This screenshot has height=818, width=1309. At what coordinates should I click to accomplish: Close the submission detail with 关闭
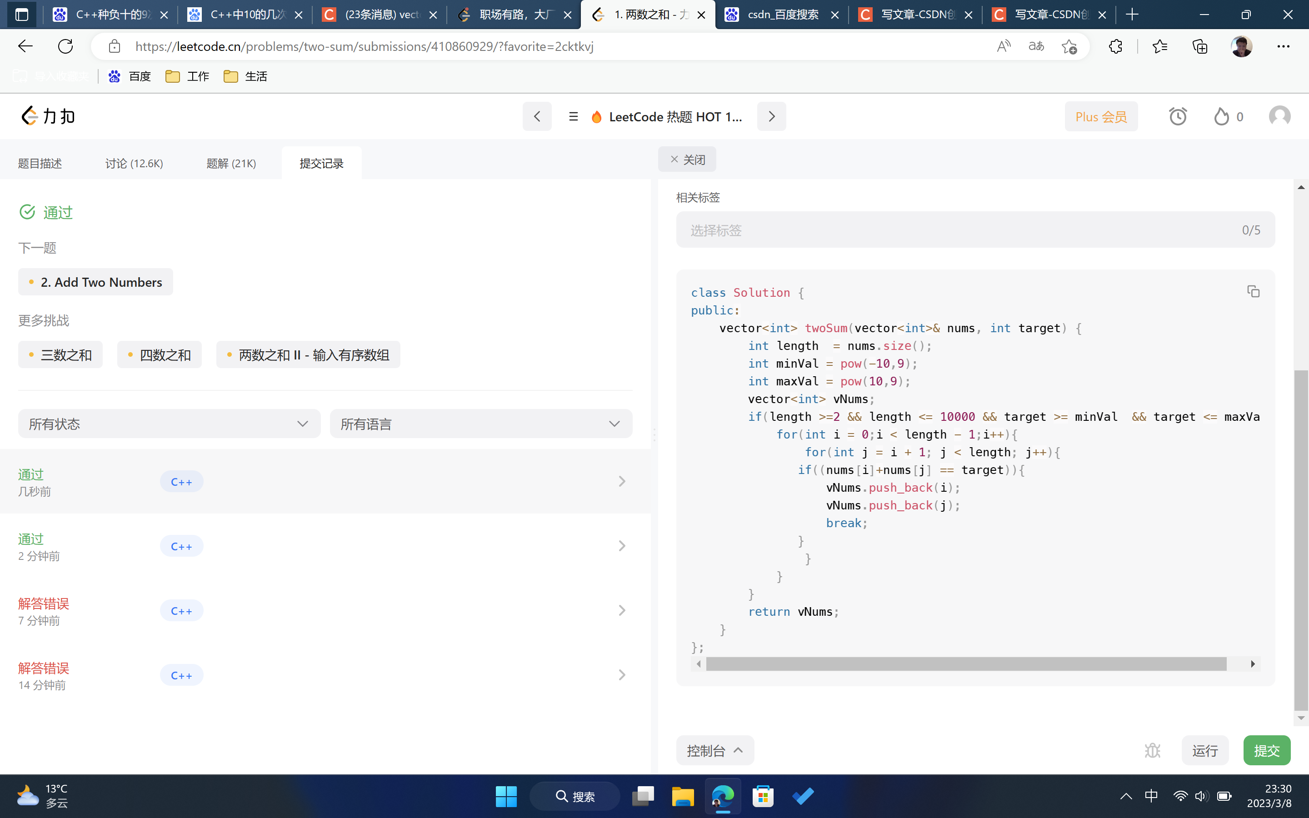coord(687,160)
